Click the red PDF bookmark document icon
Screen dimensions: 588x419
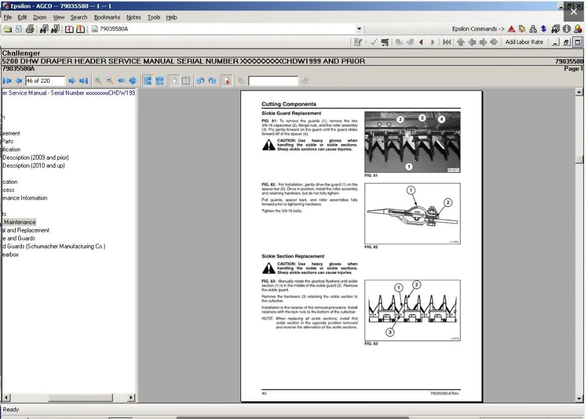227,81
